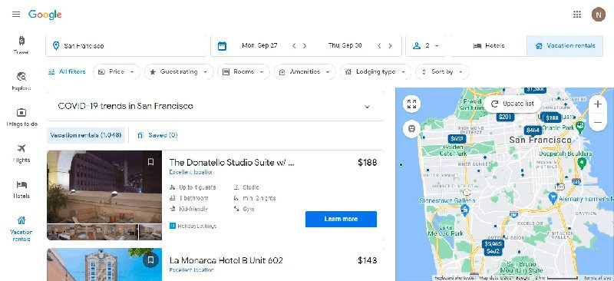Click the Dogpatch Boulders map pin
The width and height of the screenshot is (614, 281).
click(x=582, y=163)
